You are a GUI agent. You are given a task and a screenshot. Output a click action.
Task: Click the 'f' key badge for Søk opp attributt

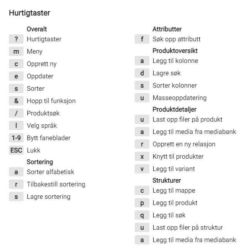(142, 39)
